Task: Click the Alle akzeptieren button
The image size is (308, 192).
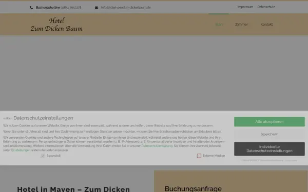Action: tap(269, 122)
